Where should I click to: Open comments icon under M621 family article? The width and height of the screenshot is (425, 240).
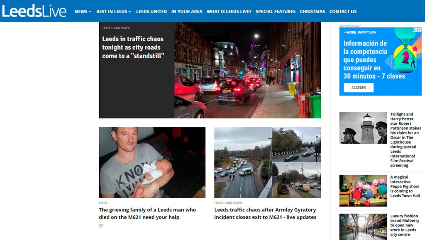(101, 226)
